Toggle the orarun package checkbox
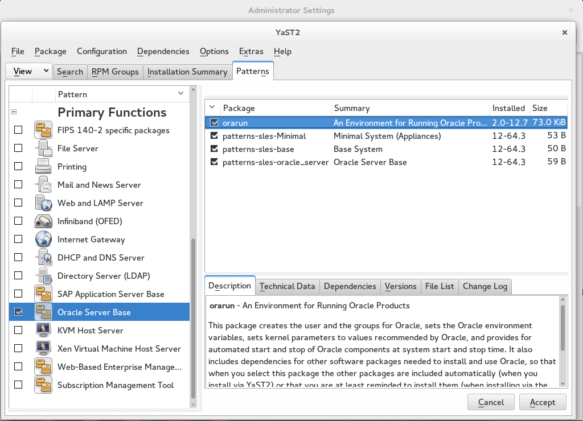Image resolution: width=583 pixels, height=421 pixels. coord(214,122)
